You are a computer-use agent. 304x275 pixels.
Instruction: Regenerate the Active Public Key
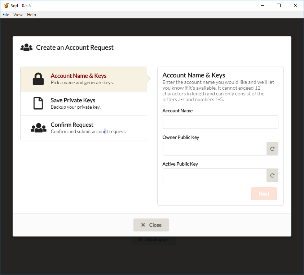[x=272, y=175]
